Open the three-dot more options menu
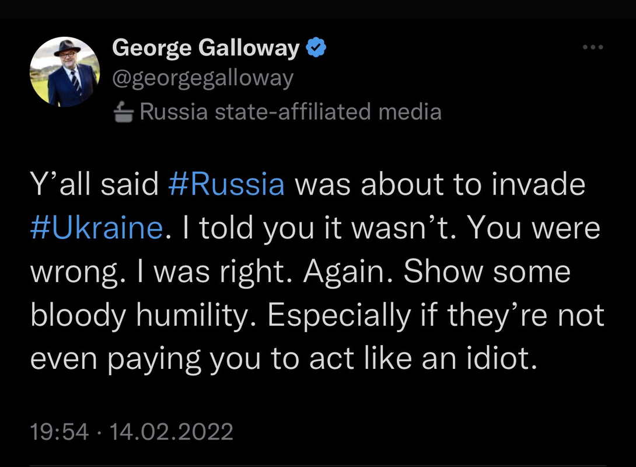 593,47
